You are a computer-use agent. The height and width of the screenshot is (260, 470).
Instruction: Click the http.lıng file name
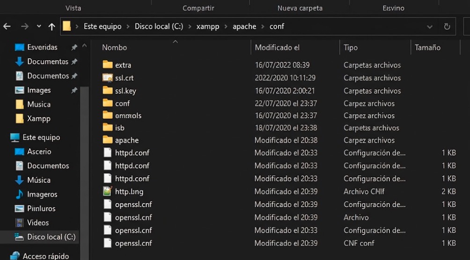(129, 191)
